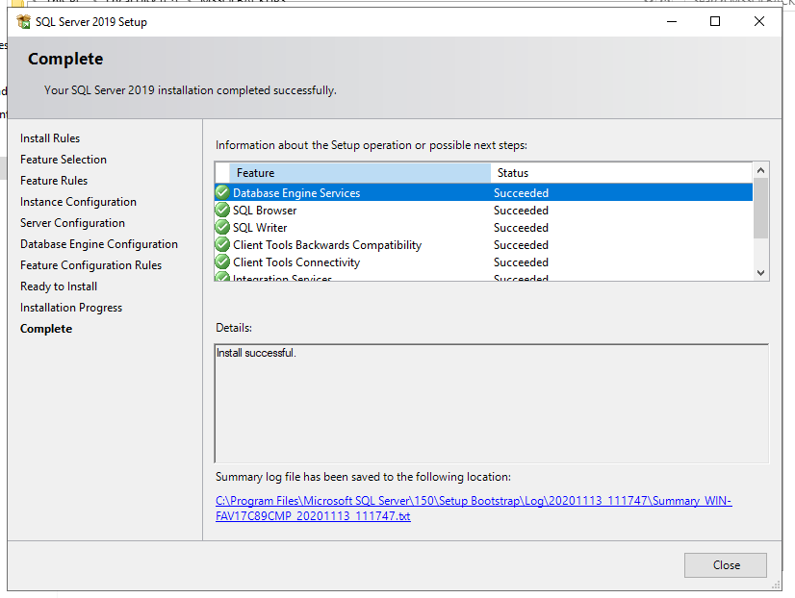The width and height of the screenshot is (795, 598).
Task: Click the SQL Server Setup title bar icon
Action: point(23,22)
